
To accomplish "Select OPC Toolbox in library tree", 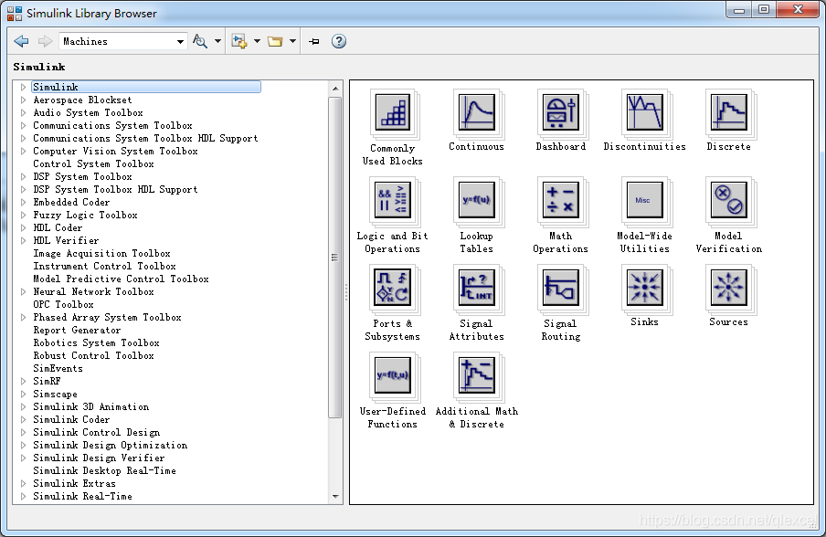I will 63,304.
